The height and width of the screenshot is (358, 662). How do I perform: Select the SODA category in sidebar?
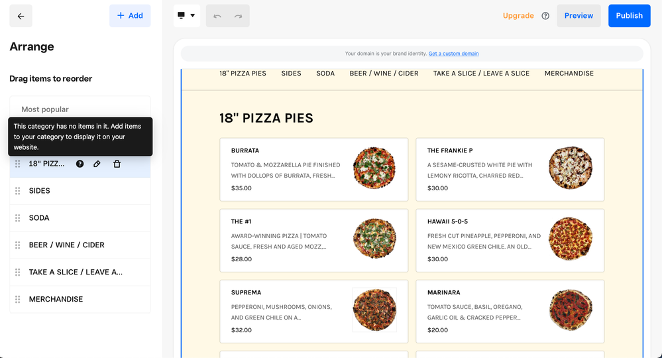tap(39, 218)
